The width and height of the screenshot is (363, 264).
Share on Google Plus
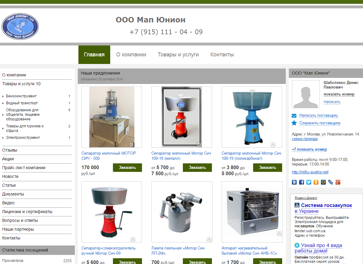pos(338,182)
